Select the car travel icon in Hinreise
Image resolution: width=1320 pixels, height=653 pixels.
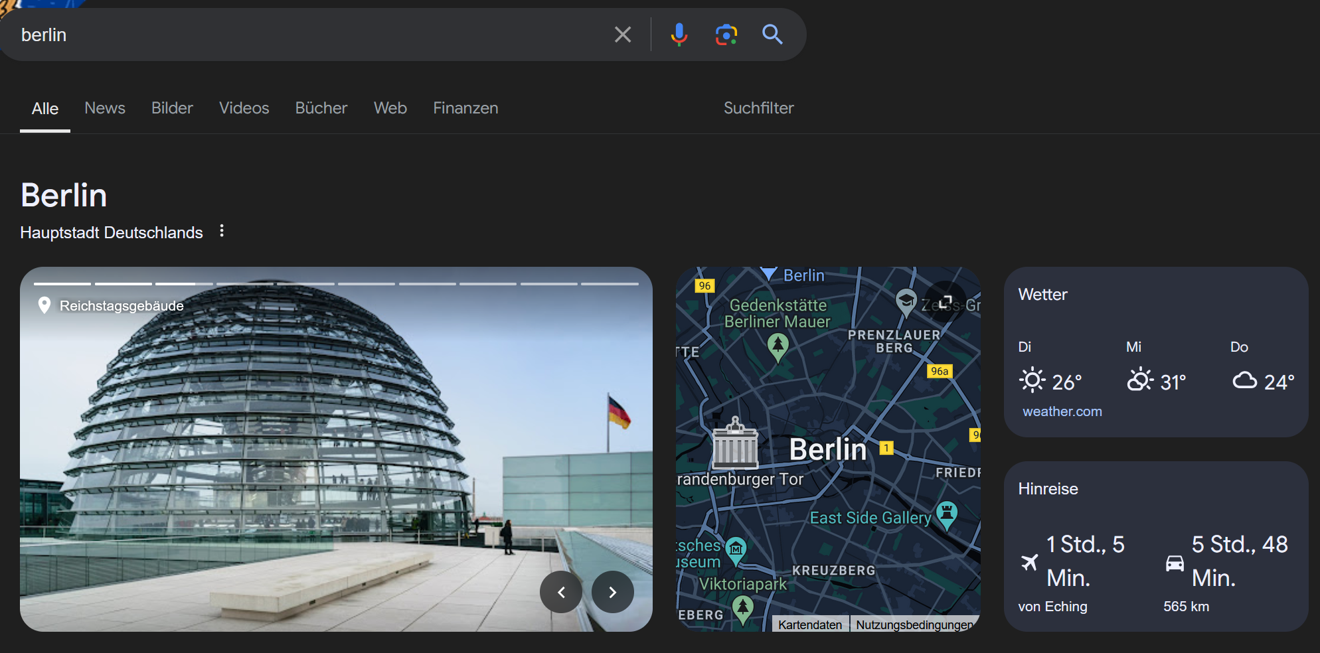(1175, 563)
